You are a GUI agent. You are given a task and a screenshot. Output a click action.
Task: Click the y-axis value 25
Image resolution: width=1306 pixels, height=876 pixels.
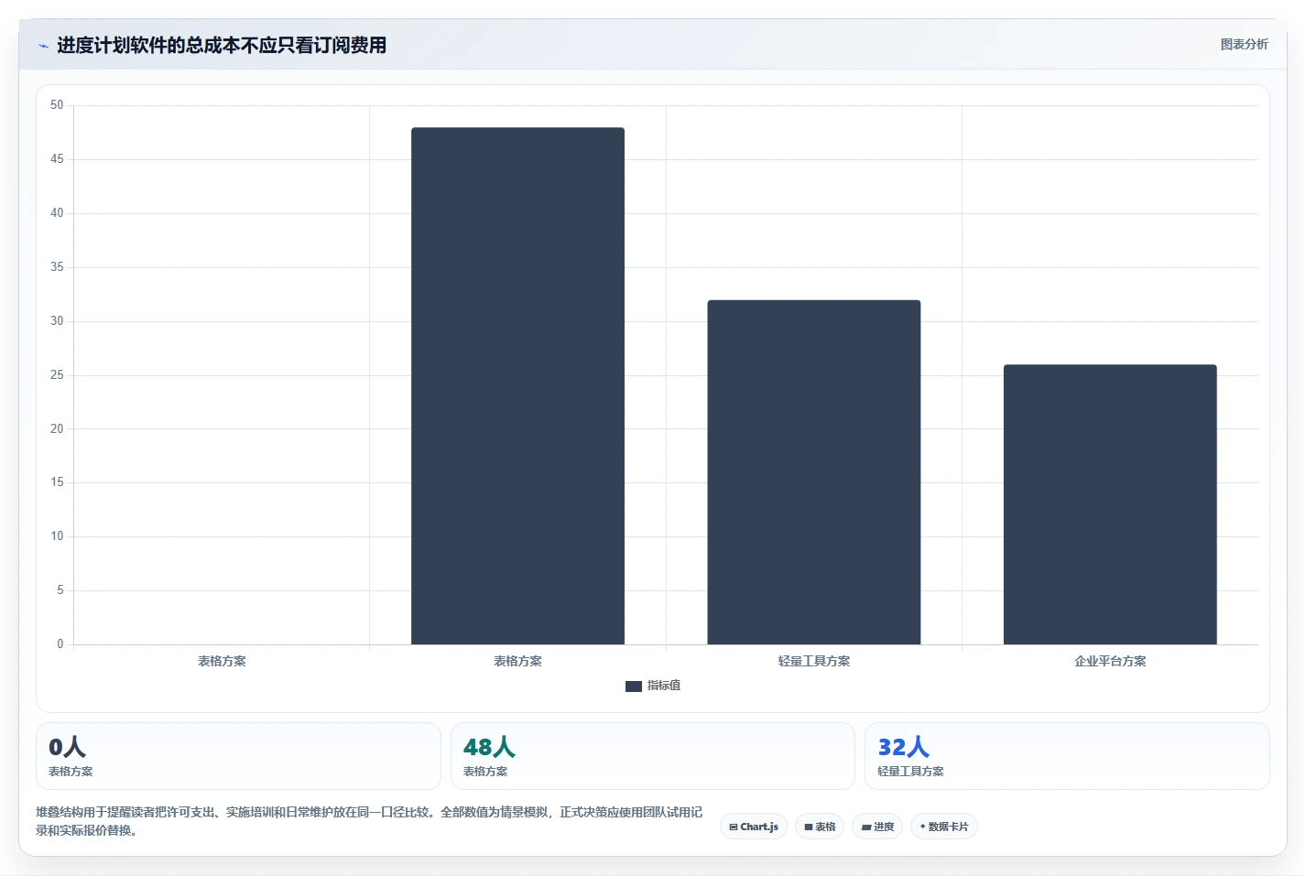pyautogui.click(x=57, y=374)
